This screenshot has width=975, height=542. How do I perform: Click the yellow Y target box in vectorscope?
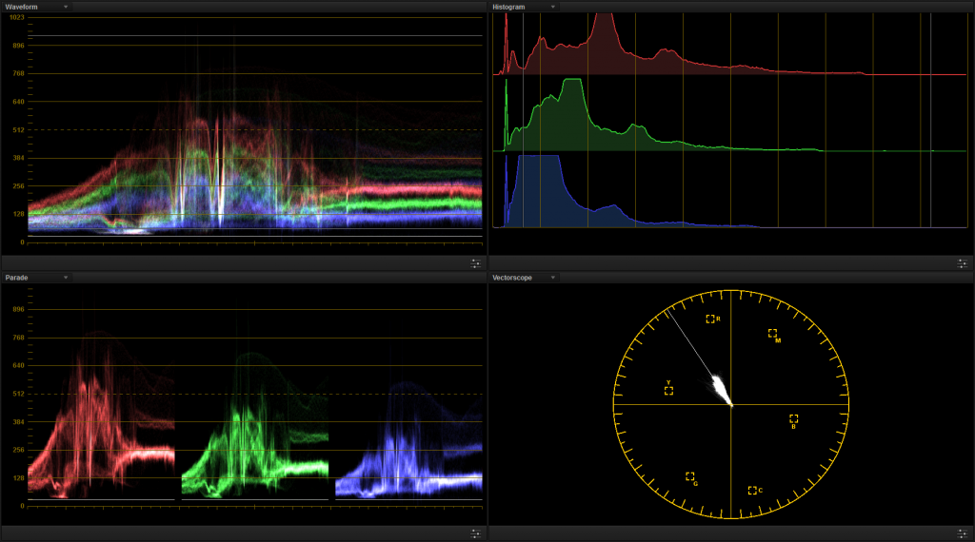(x=668, y=390)
